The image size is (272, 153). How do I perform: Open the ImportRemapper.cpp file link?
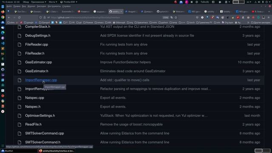[x=41, y=80]
